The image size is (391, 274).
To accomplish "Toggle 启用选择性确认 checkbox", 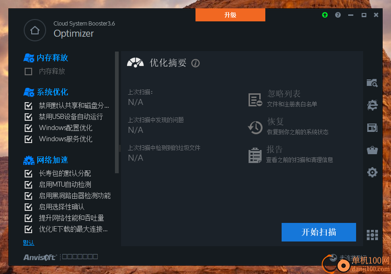I will pos(28,207).
